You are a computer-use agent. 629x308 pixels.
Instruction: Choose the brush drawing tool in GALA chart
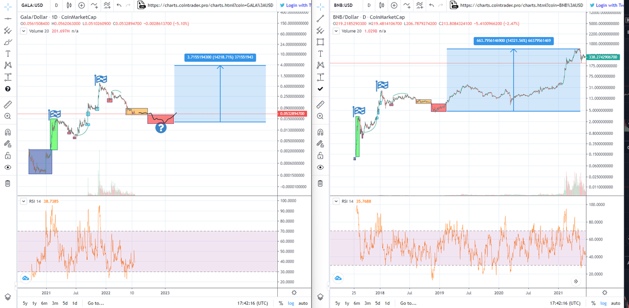point(7,41)
